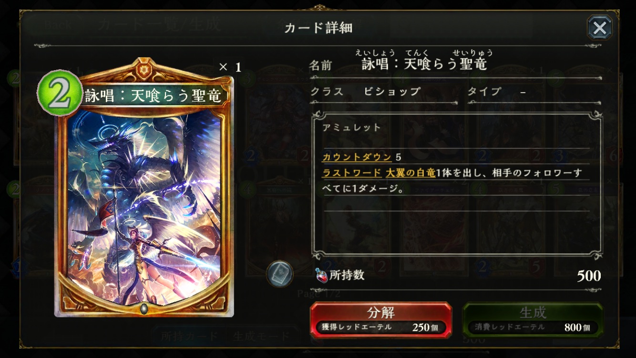The image size is (636, 358).
Task: Click the 消費レッドエーテル 800個 label
Action: point(533,327)
